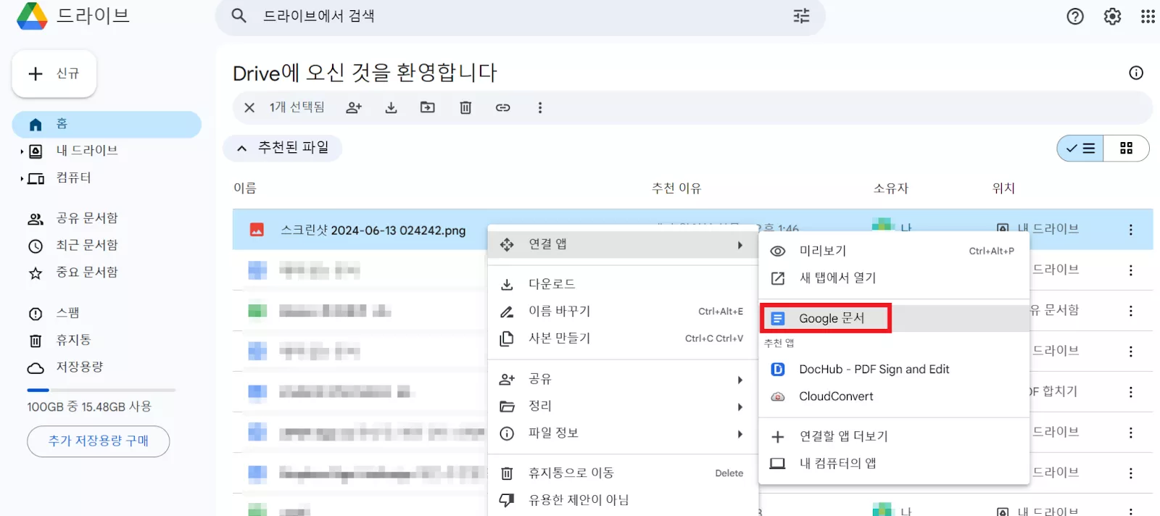Viewport: 1160px width, 516px height.
Task: Choose 휴지통으로 이동 from context menu
Action: [x=623, y=473]
